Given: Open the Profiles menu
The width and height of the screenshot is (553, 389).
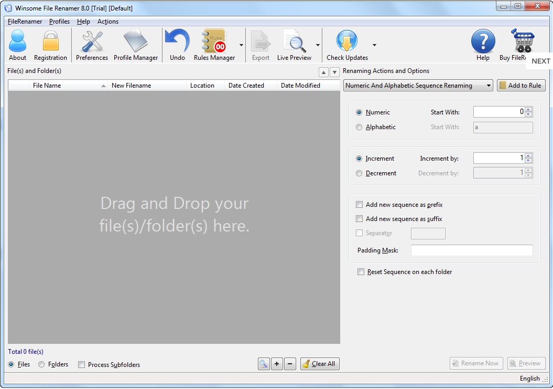Looking at the screenshot, I should point(59,22).
